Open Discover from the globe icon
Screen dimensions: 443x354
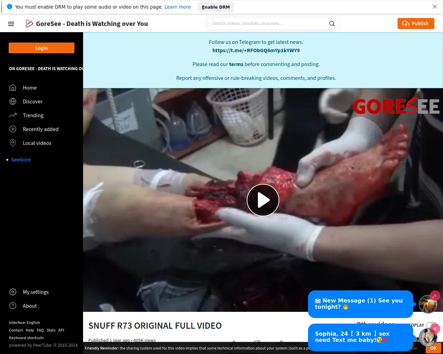[13, 102]
